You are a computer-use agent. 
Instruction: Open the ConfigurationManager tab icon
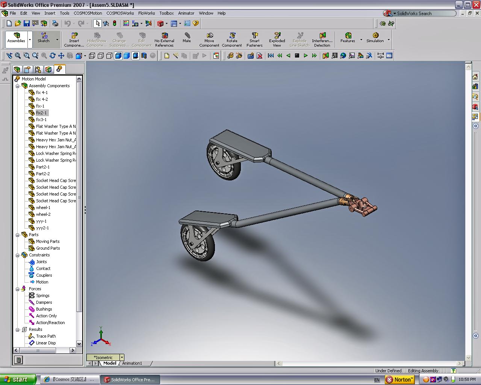coord(38,70)
